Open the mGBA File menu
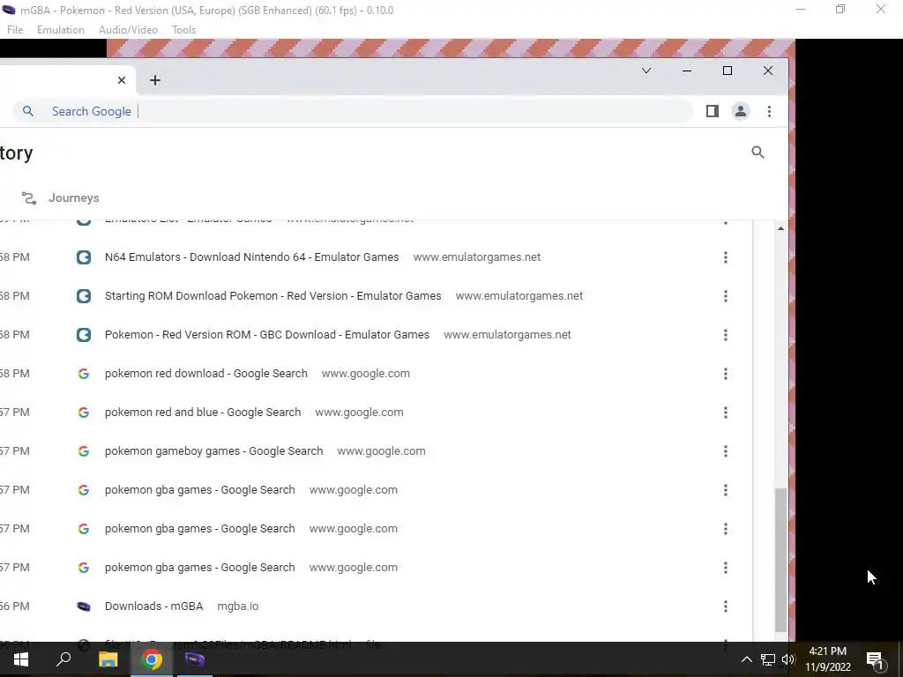 click(x=15, y=30)
